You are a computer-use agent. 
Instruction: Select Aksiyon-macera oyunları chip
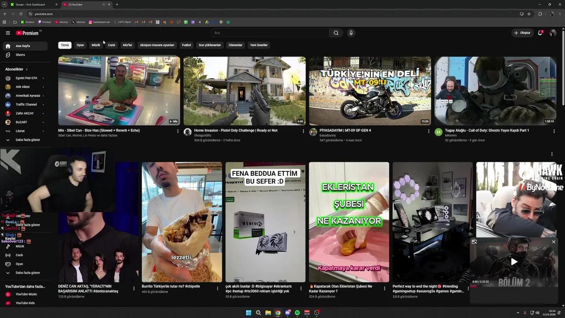point(157,45)
